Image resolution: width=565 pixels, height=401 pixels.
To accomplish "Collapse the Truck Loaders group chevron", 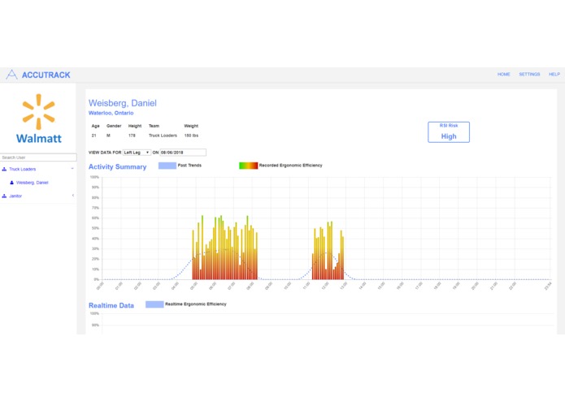I will click(72, 169).
